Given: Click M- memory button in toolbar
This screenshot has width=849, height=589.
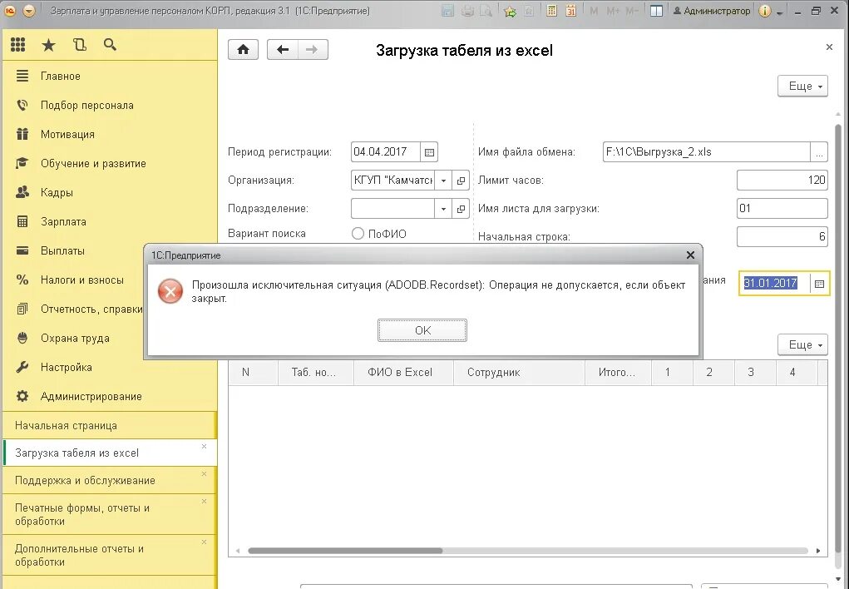Looking at the screenshot, I should coord(632,11).
